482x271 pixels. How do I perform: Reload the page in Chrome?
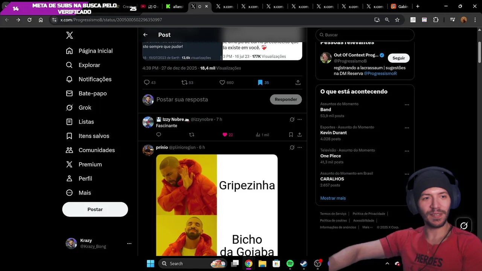click(29, 20)
